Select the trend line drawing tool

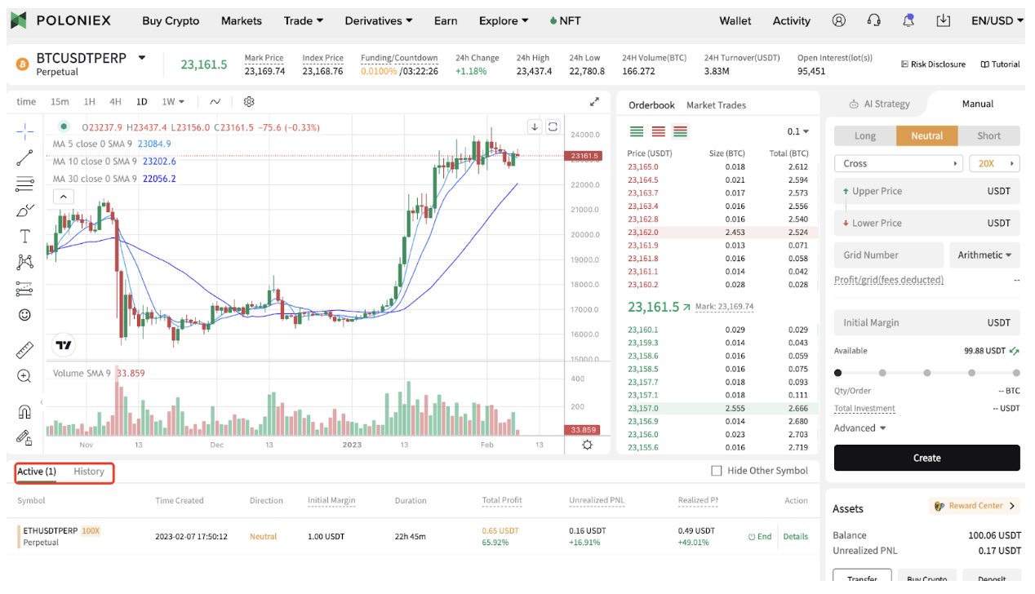[x=24, y=157]
